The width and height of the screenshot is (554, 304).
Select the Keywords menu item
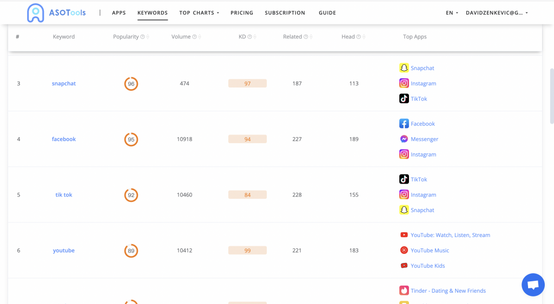[x=153, y=13]
